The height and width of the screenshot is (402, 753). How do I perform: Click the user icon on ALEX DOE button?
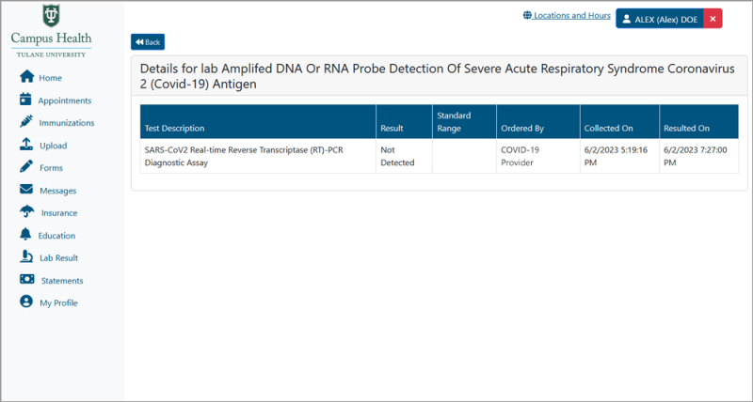pyautogui.click(x=626, y=19)
